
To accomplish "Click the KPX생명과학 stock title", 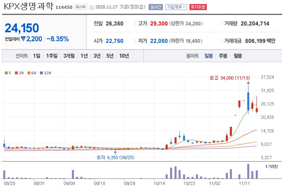I will [x=28, y=6].
